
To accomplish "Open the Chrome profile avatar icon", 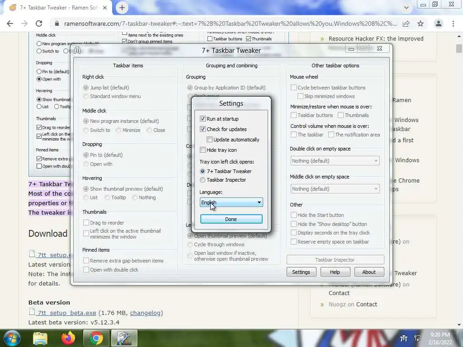I will click(439, 23).
